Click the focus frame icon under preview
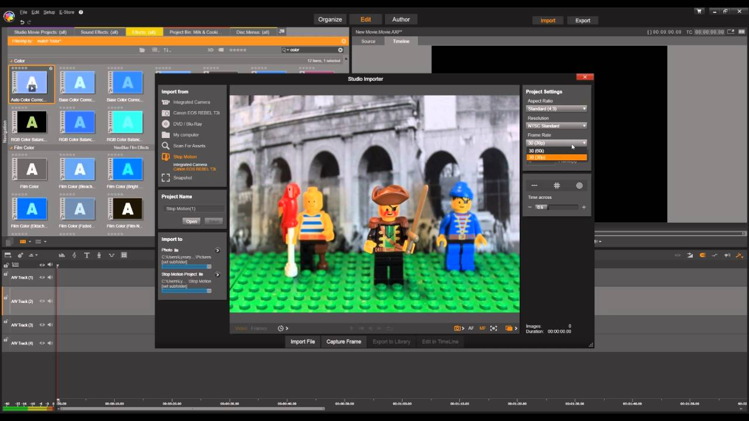The width and height of the screenshot is (749, 421). [x=493, y=329]
